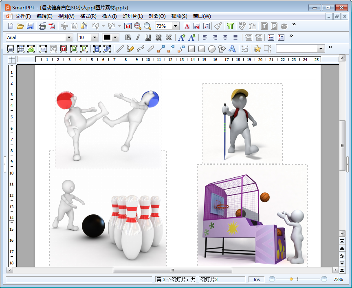Expand the standard toolbar overflow chevron

[x=294, y=24]
